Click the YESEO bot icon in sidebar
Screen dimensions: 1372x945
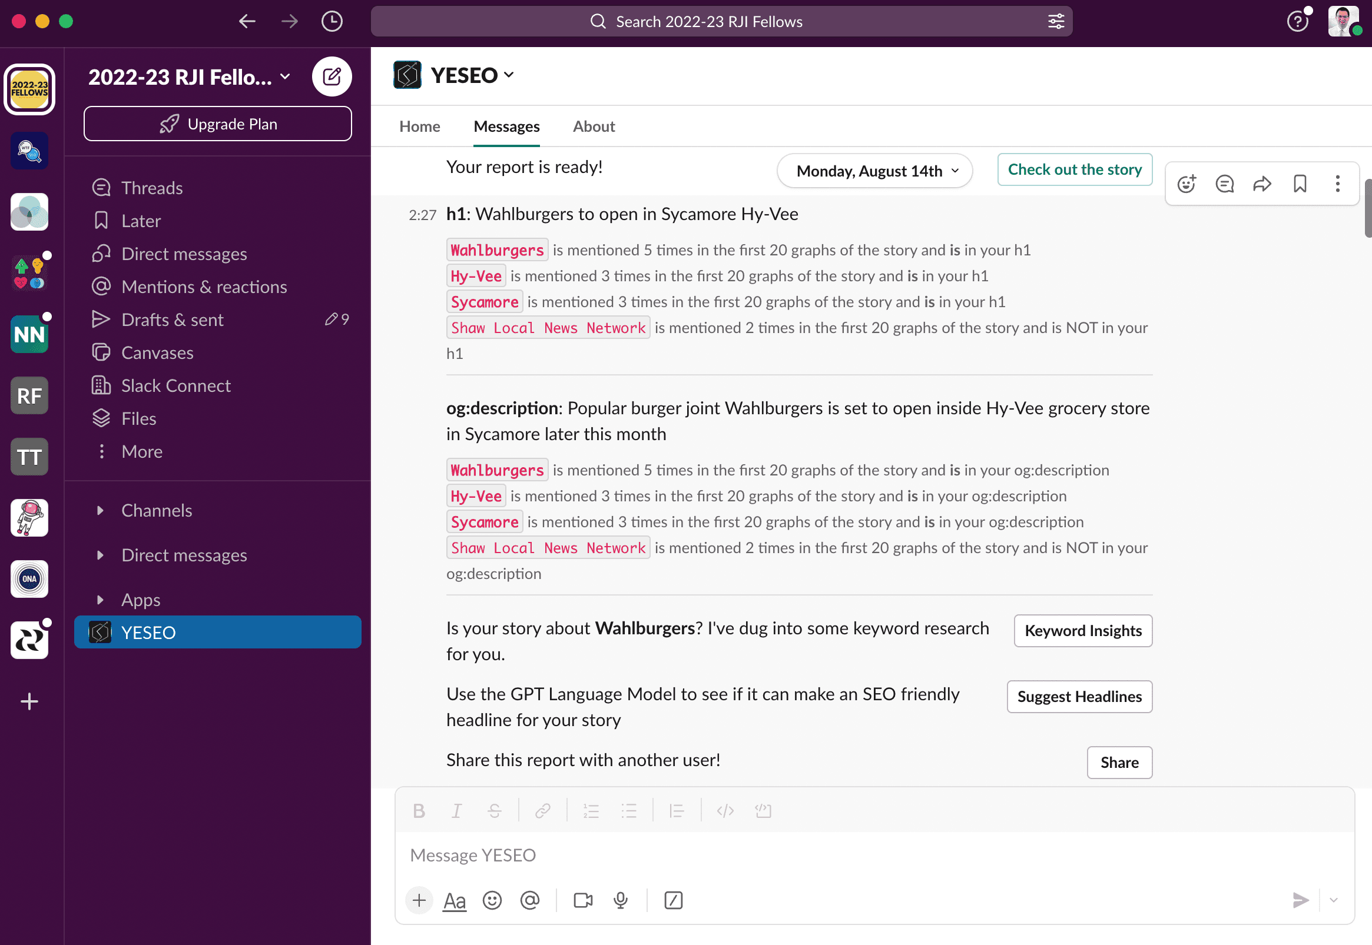click(x=100, y=633)
